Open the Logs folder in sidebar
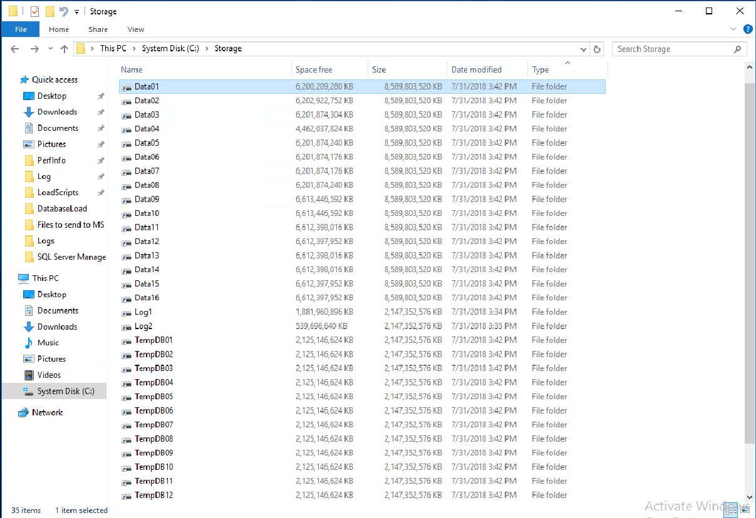 click(46, 241)
